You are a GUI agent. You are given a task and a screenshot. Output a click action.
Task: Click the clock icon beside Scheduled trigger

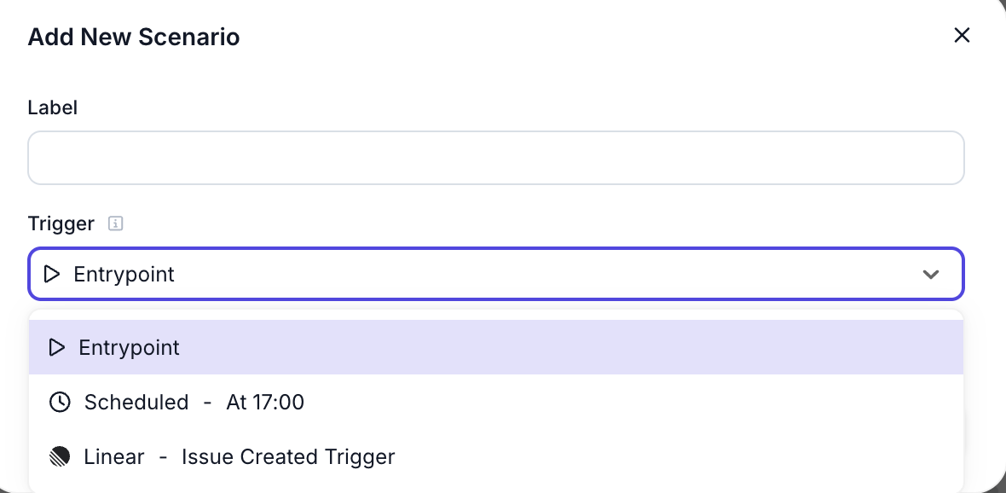[x=60, y=402]
